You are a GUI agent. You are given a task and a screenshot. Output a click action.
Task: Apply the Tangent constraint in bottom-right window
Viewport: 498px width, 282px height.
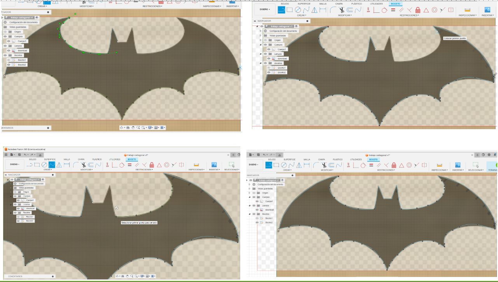pos(363,165)
